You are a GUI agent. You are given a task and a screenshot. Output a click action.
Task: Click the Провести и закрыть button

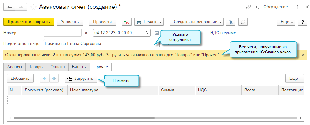[29, 22]
